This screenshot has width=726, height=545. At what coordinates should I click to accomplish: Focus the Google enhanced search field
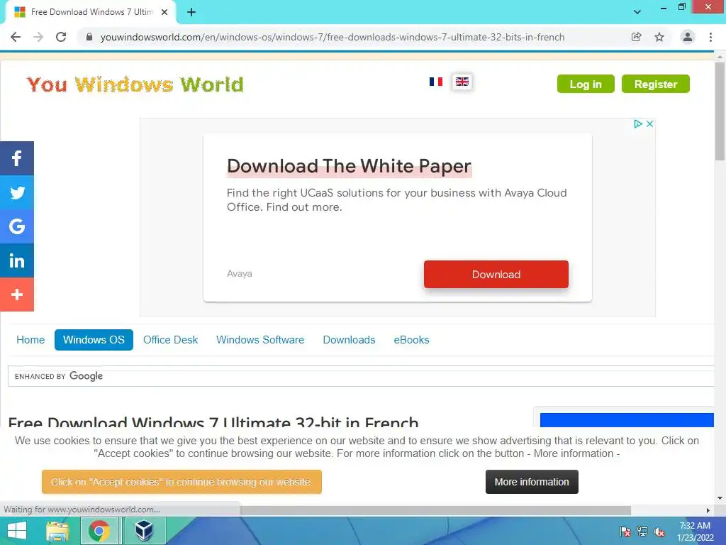click(x=361, y=376)
